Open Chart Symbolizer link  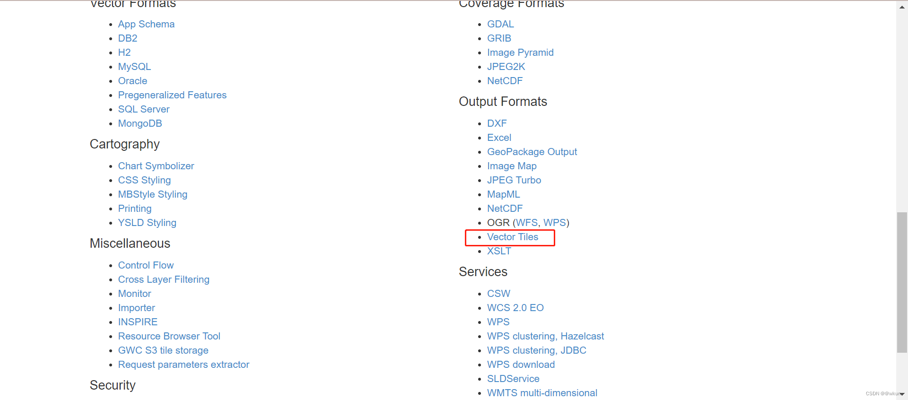point(156,166)
